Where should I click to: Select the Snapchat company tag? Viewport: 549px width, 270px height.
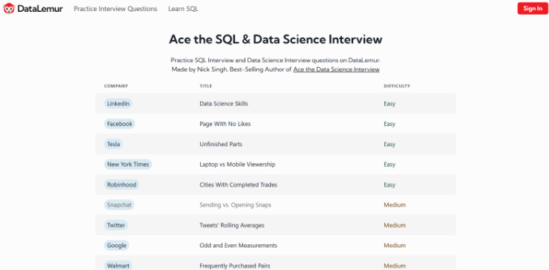pyautogui.click(x=120, y=205)
